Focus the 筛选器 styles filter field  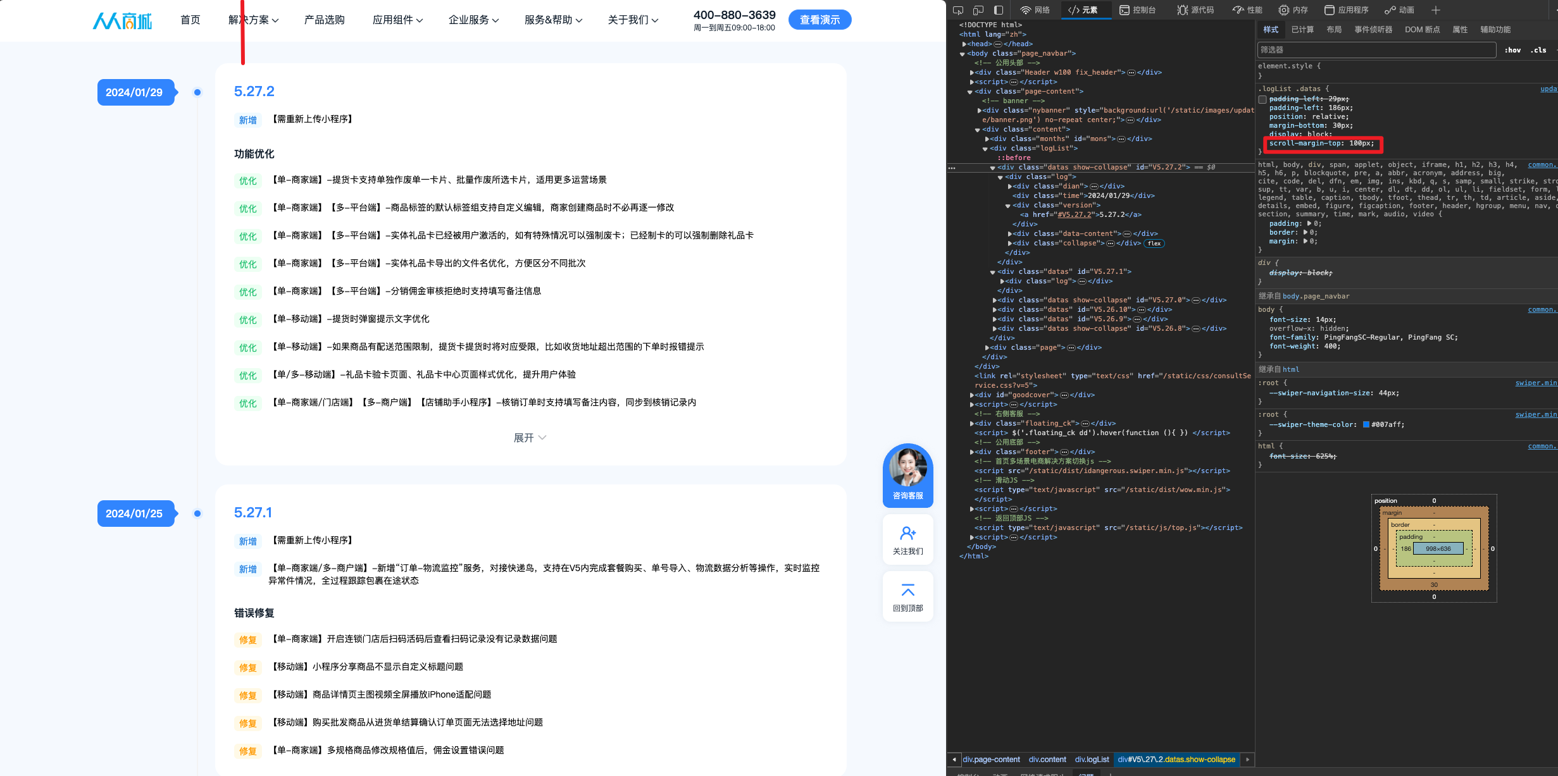1377,50
